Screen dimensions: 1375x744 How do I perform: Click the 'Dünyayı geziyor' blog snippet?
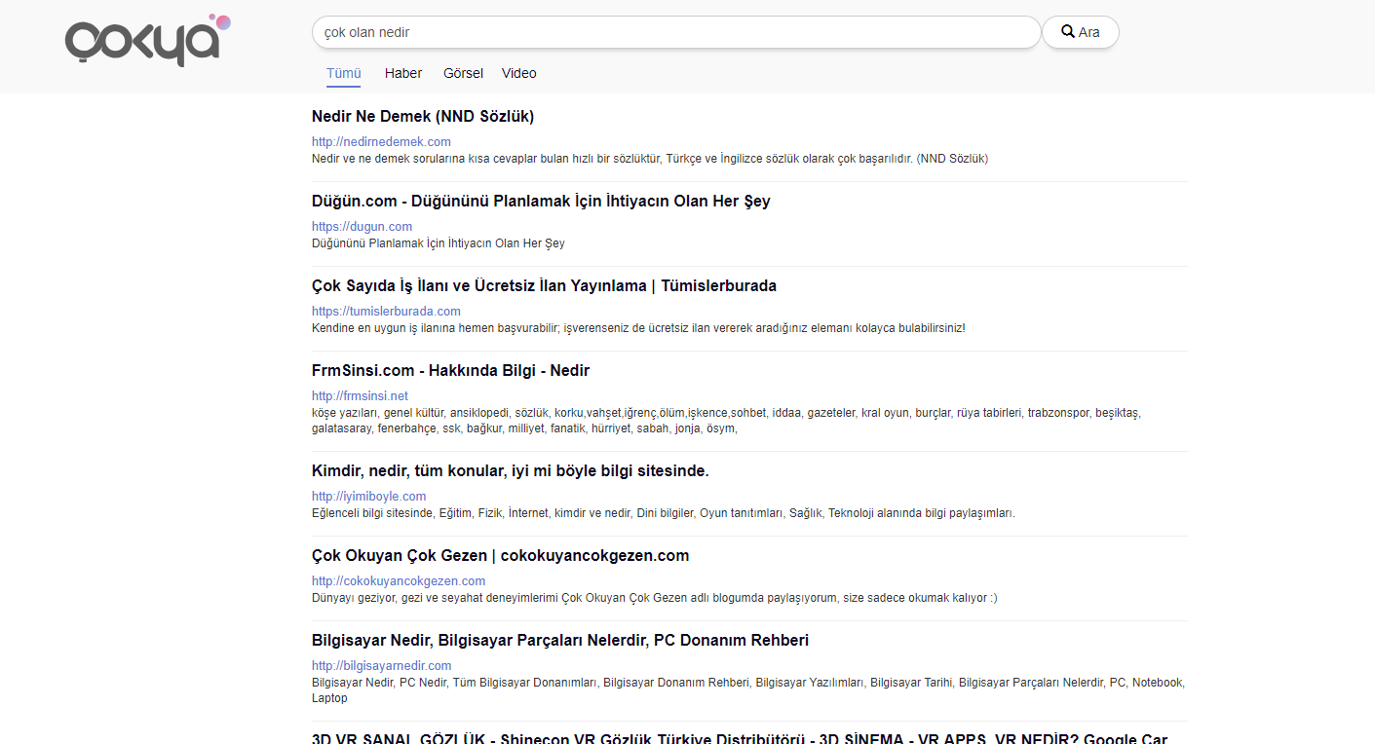coord(655,598)
